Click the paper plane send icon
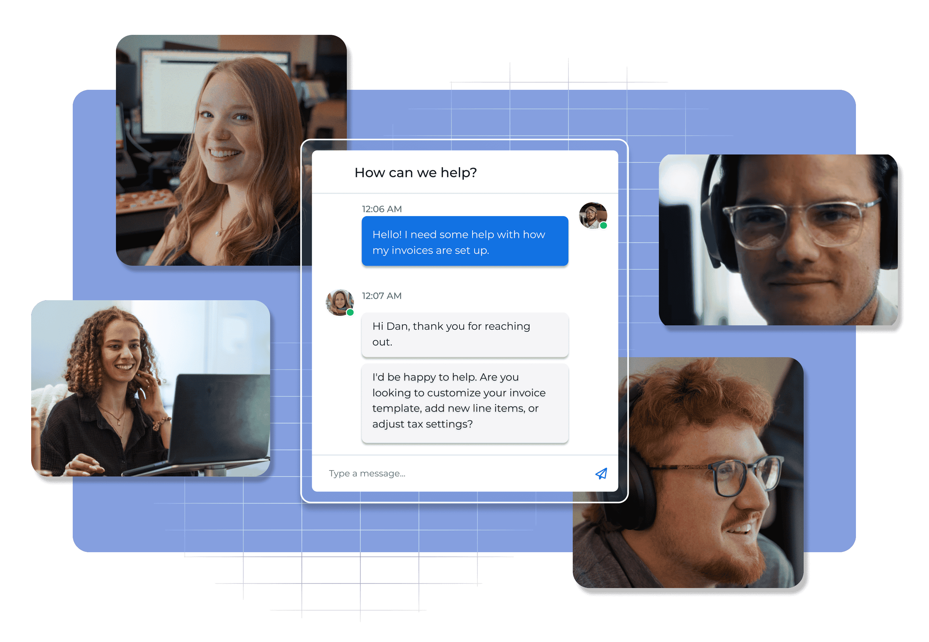Viewport: 929px width, 642px height. pos(601,473)
